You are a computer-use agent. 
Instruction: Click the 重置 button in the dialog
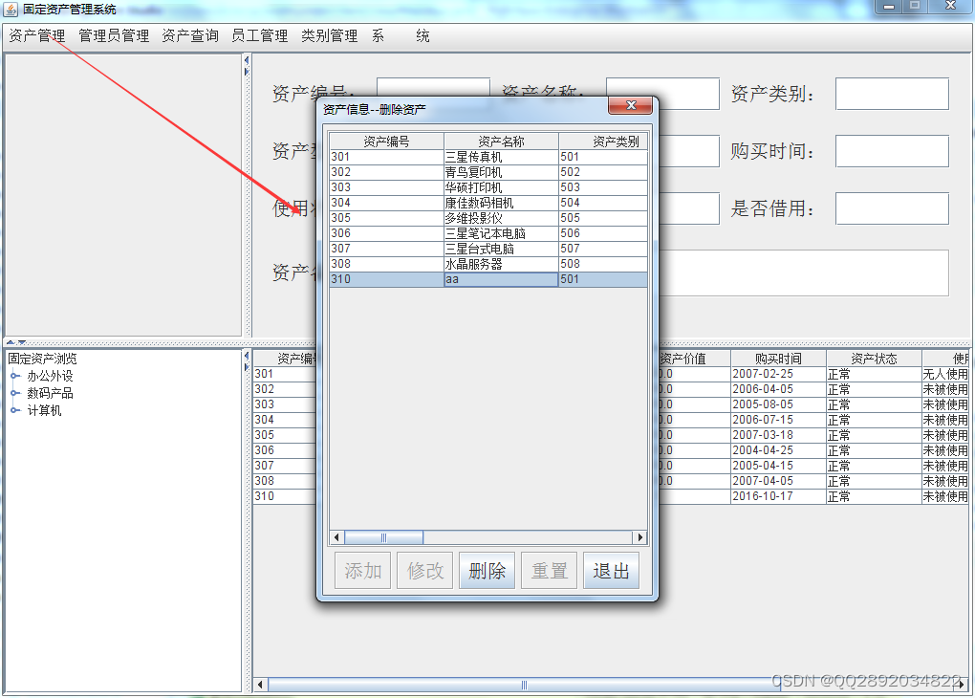pos(549,570)
